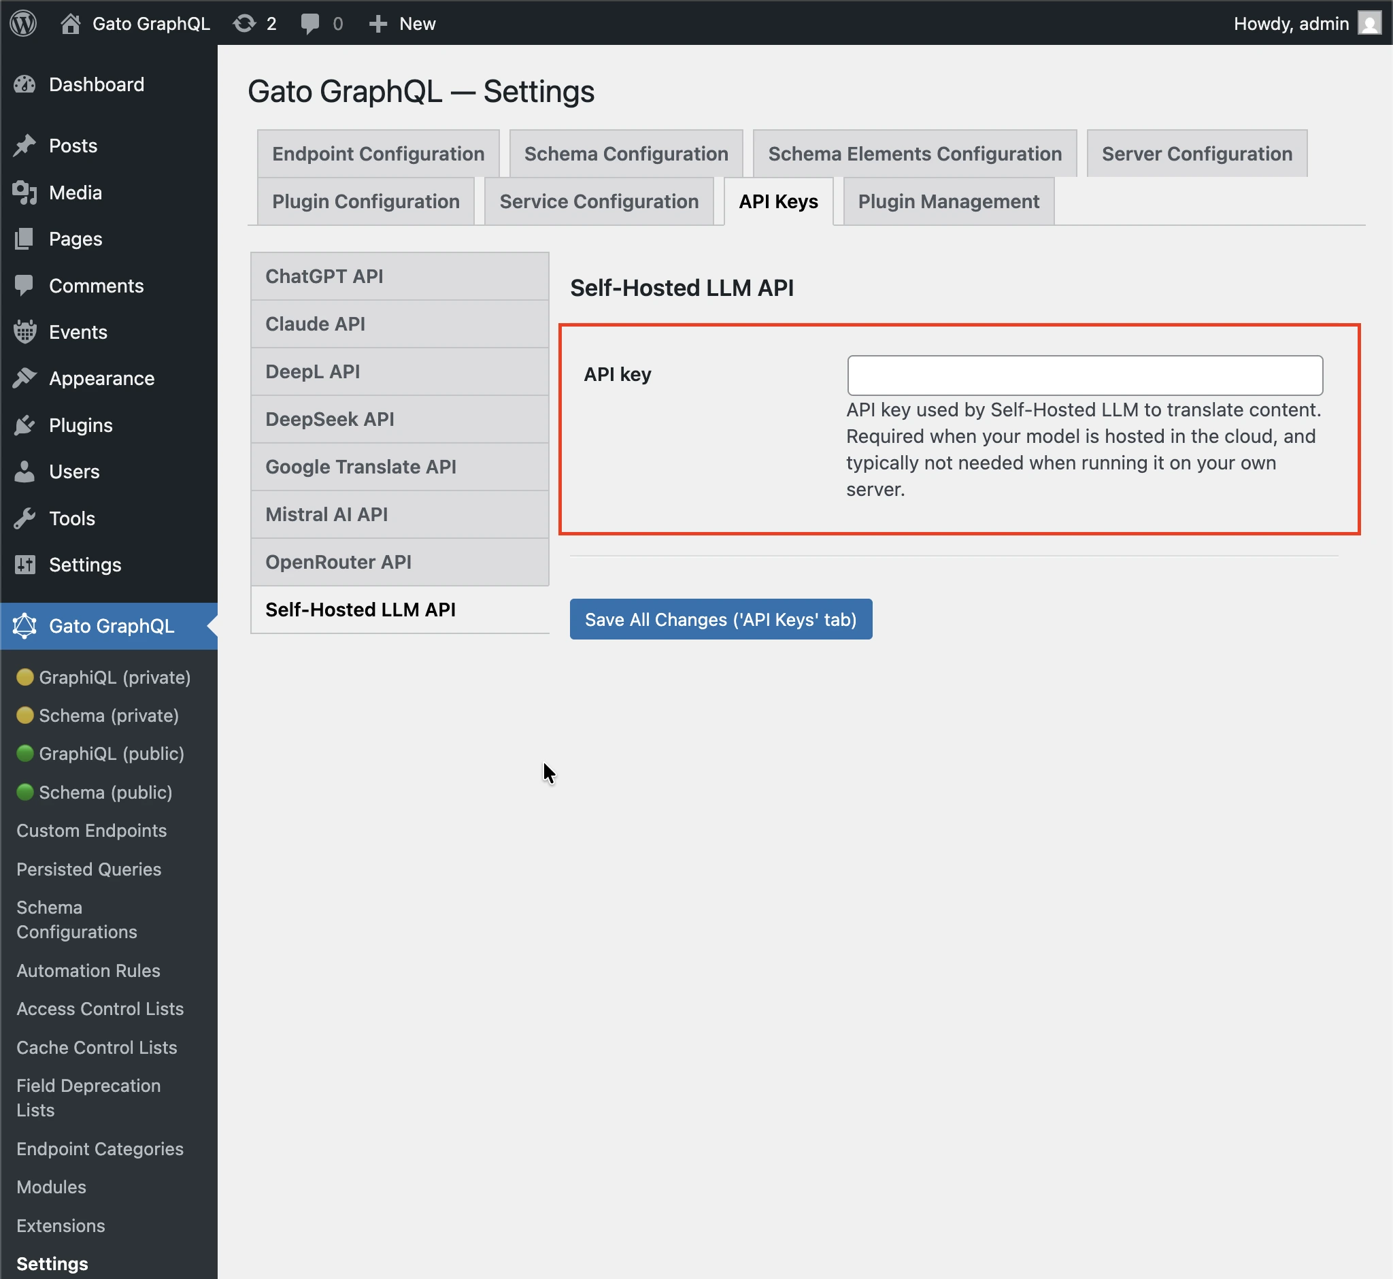
Task: Select the Tools wrench icon
Action: (x=25, y=518)
